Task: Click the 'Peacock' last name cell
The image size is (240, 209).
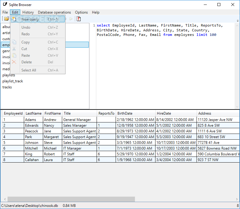Action: [34, 131]
